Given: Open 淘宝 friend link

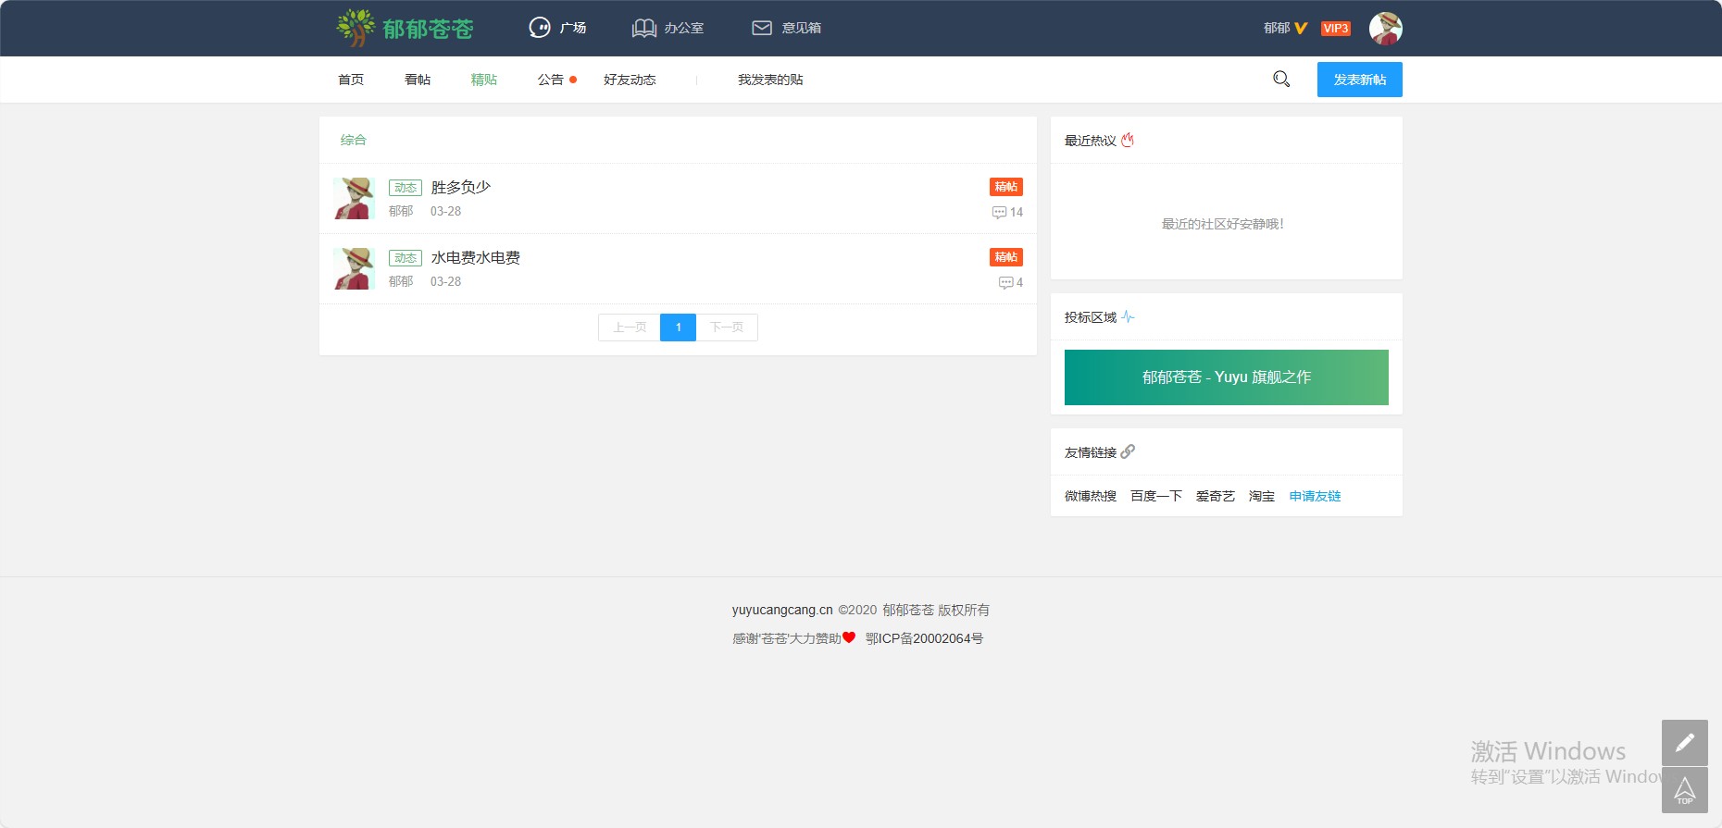Looking at the screenshot, I should (1262, 496).
